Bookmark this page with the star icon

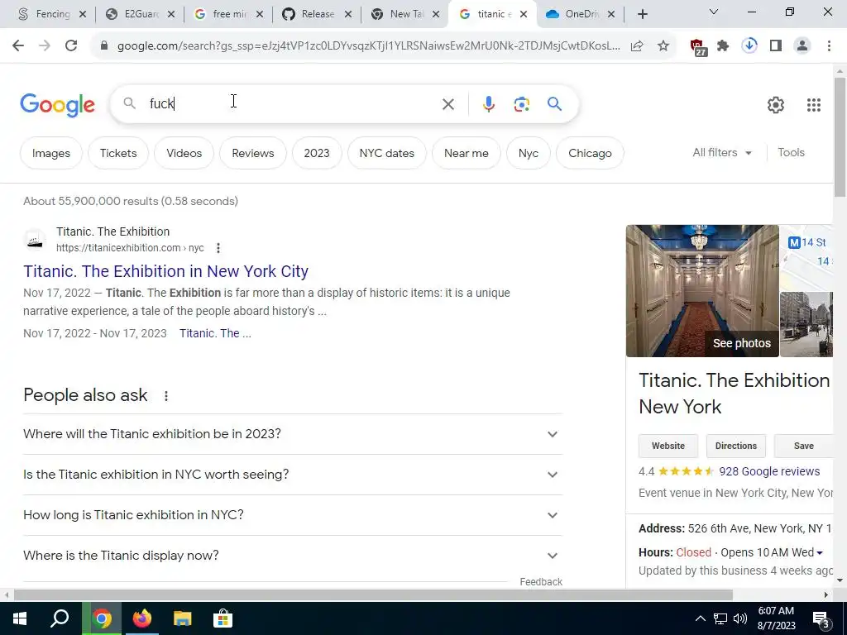point(663,46)
